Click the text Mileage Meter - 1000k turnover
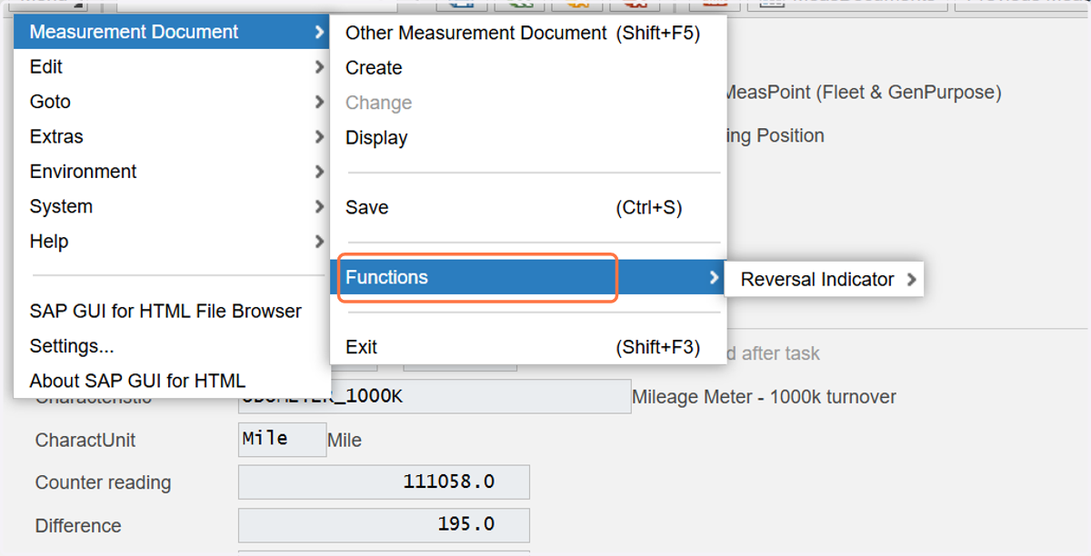The width and height of the screenshot is (1091, 556). [764, 397]
